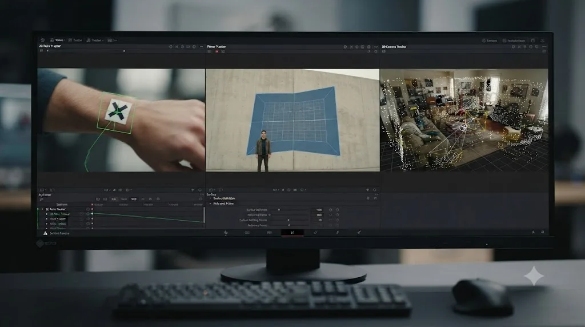Expand the Surface Definition section
The height and width of the screenshot is (327, 585).
[210, 198]
